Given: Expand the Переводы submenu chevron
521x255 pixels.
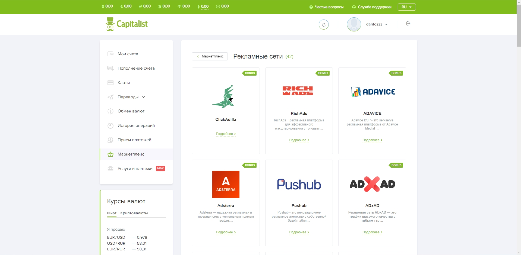Looking at the screenshot, I should [x=143, y=97].
